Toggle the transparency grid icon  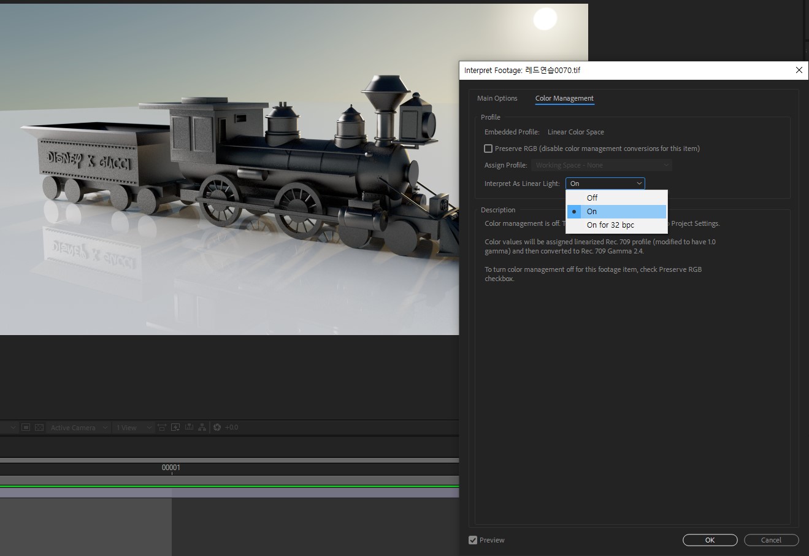pos(39,427)
